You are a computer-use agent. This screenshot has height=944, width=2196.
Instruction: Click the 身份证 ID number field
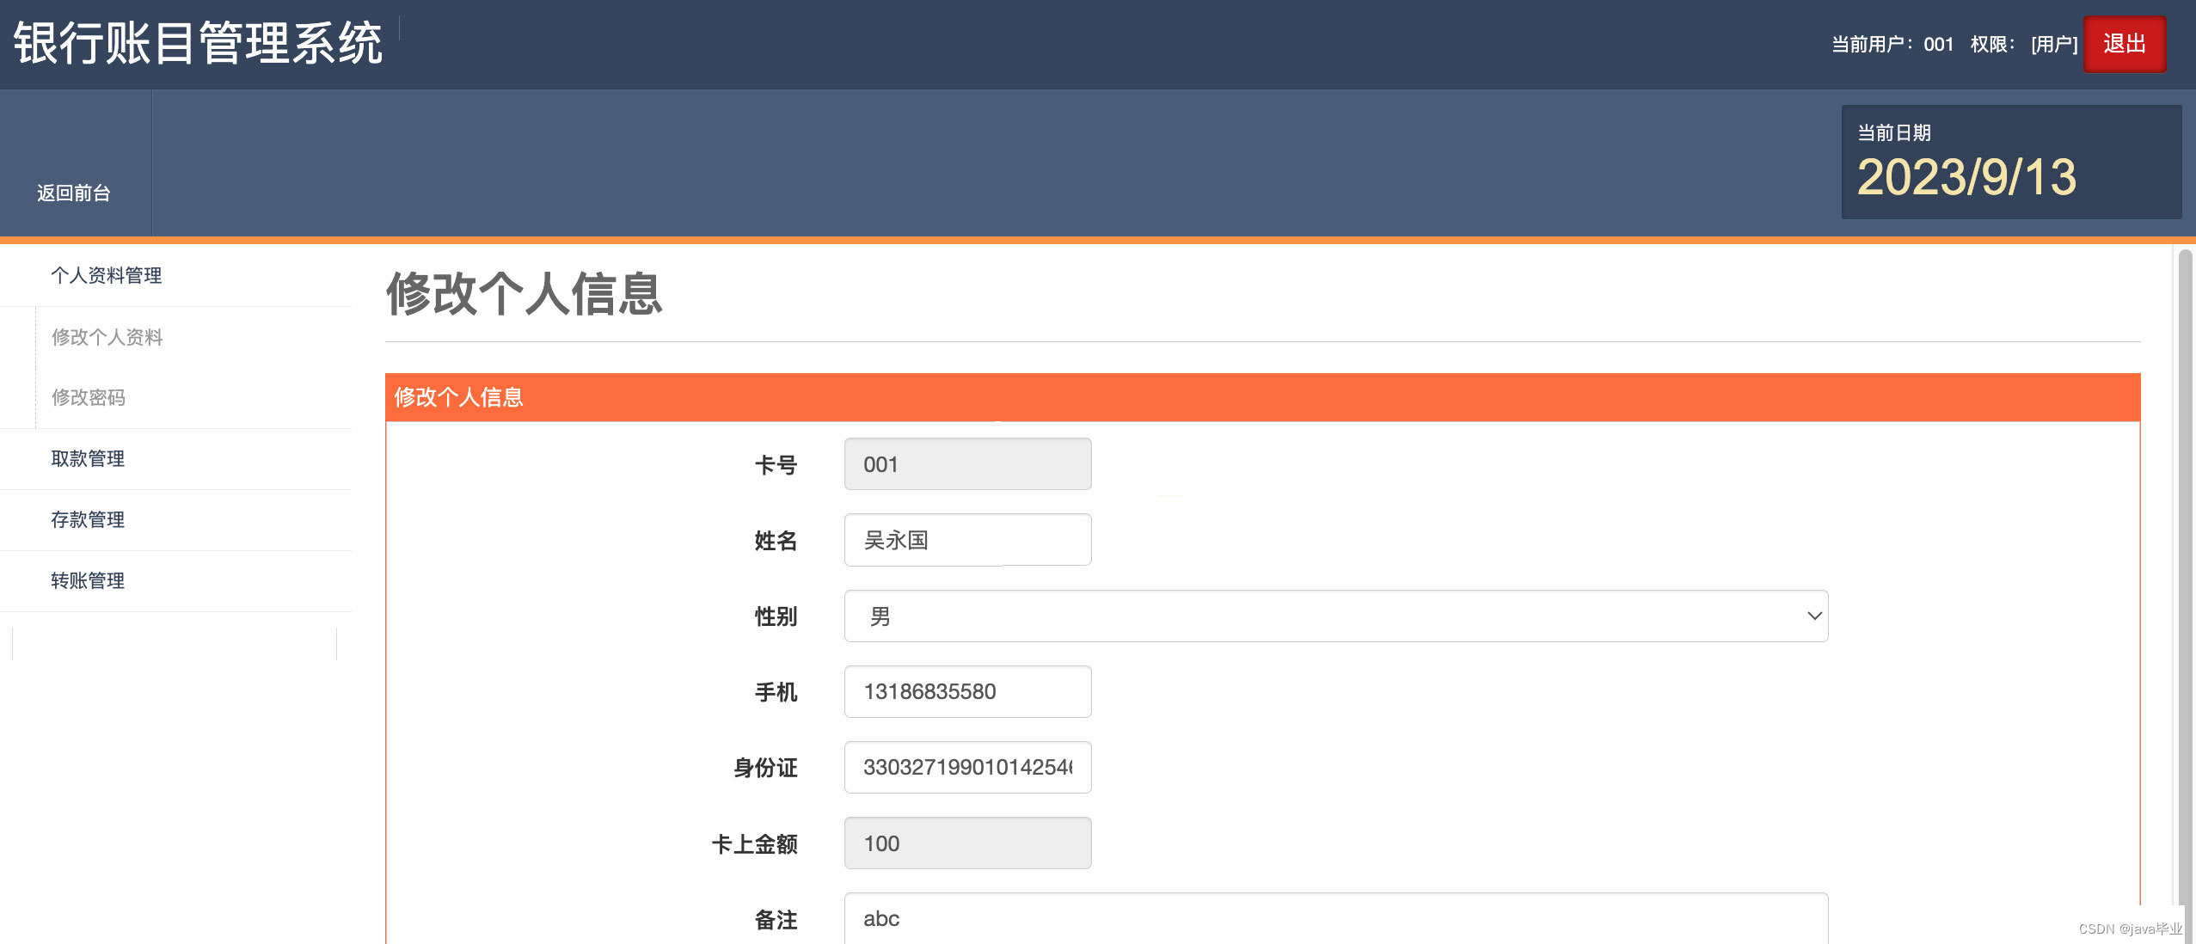pos(967,767)
